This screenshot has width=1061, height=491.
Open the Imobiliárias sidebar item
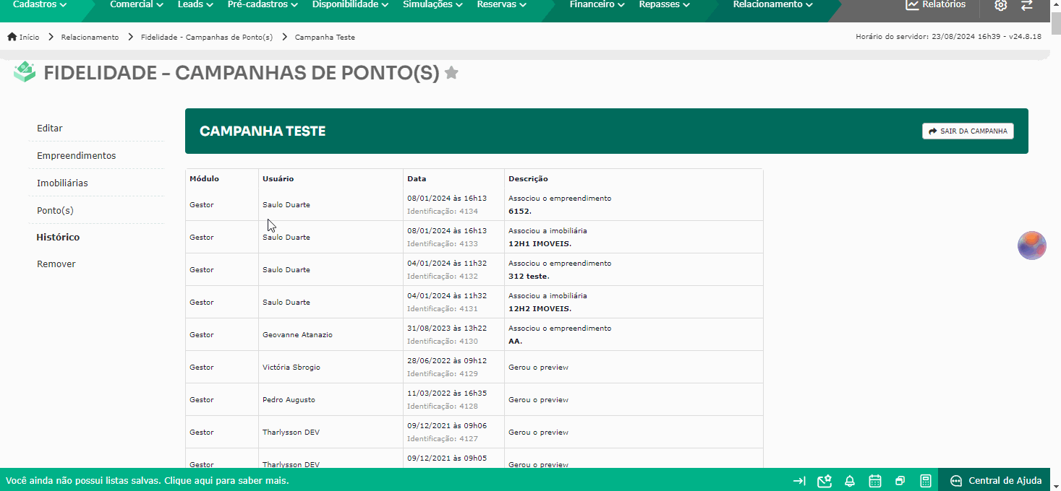pos(62,183)
